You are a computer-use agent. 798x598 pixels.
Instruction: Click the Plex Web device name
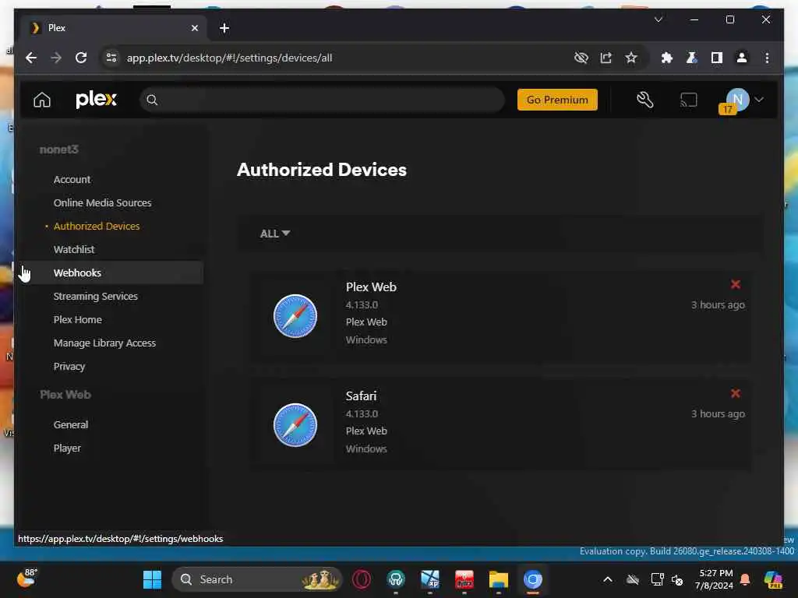tap(371, 287)
